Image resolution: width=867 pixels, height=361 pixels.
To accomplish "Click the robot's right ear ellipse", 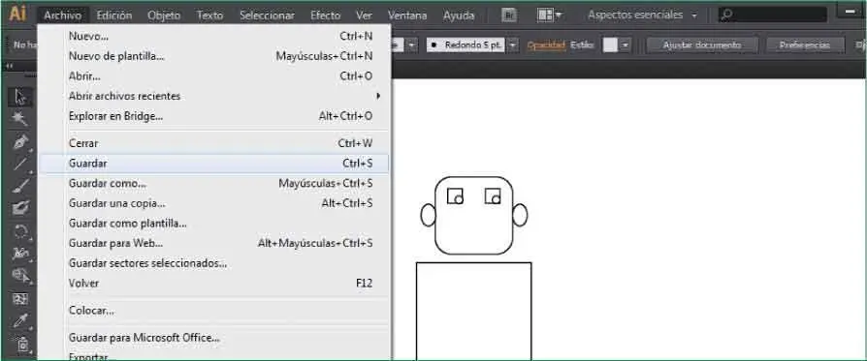I will click(520, 215).
